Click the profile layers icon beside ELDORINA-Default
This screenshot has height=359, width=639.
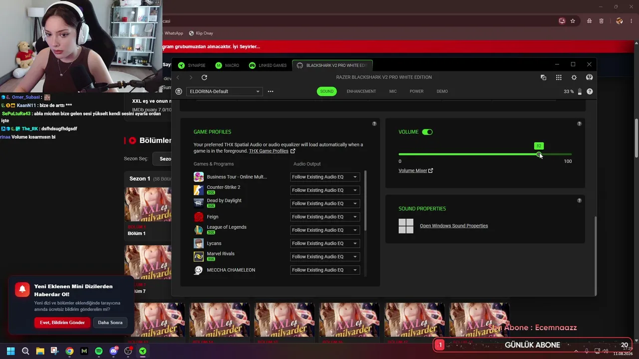pyautogui.click(x=179, y=91)
